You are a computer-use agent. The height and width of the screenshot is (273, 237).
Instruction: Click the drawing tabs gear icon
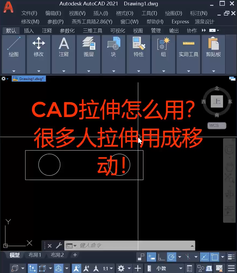click(4, 79)
